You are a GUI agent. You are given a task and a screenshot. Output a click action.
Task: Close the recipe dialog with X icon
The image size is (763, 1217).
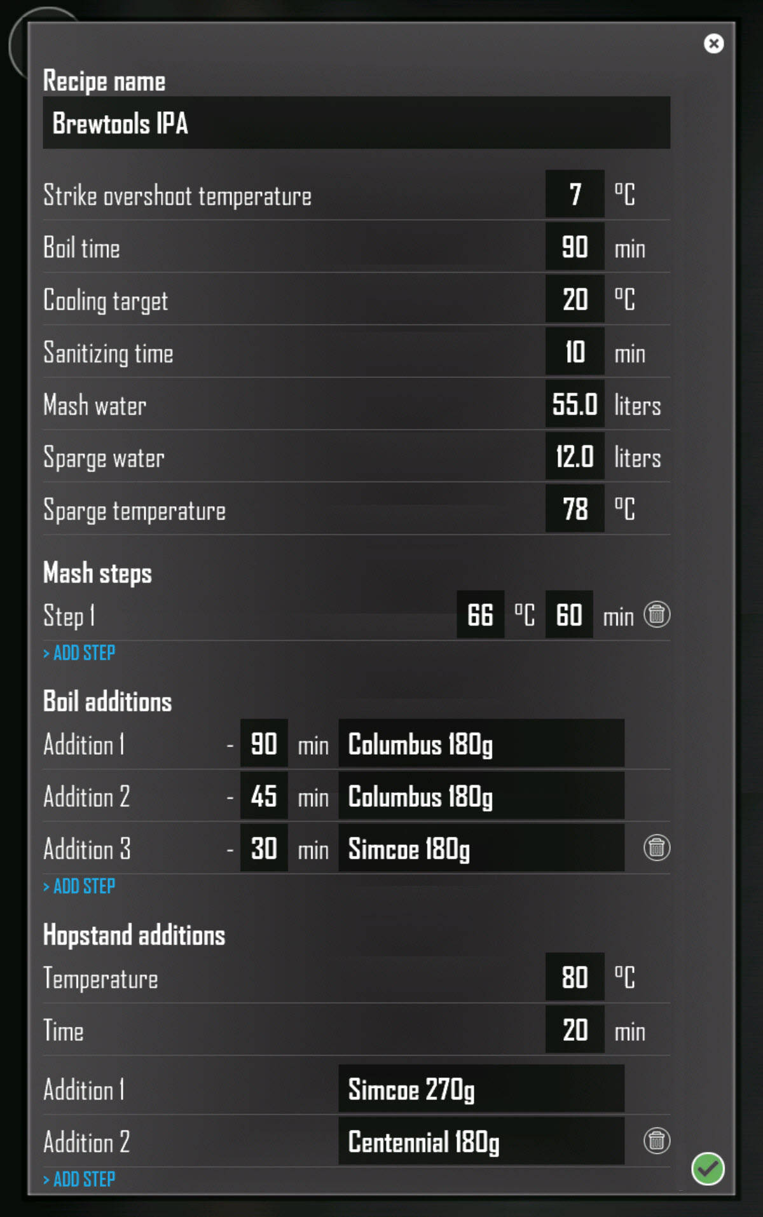click(x=713, y=43)
